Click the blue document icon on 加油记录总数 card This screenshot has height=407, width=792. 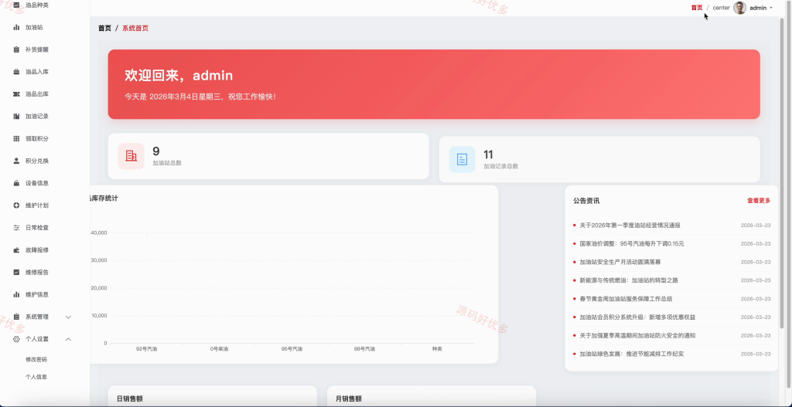tap(462, 159)
